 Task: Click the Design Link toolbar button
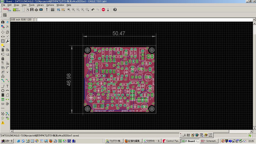pyautogui.click(x=7, y=10)
